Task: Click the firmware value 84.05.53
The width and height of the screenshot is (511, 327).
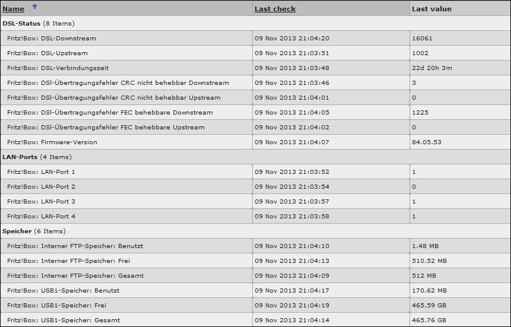Action: coord(426,142)
